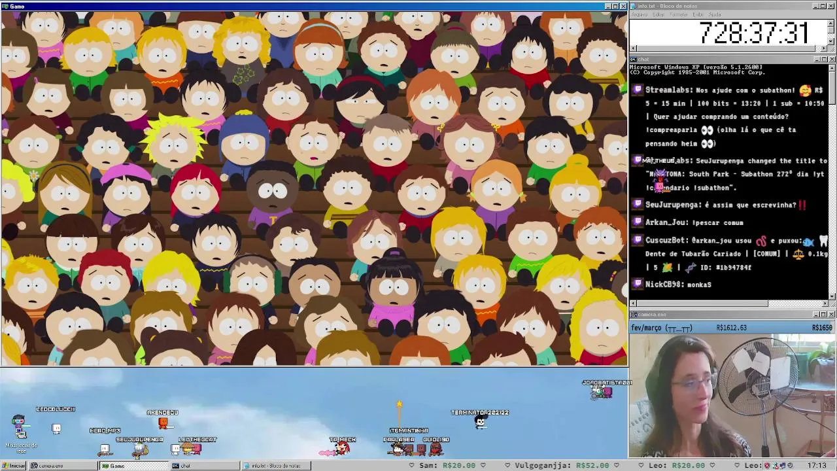Click the AKENDEOU avatar character
The width and height of the screenshot is (837, 471).
pos(163,423)
